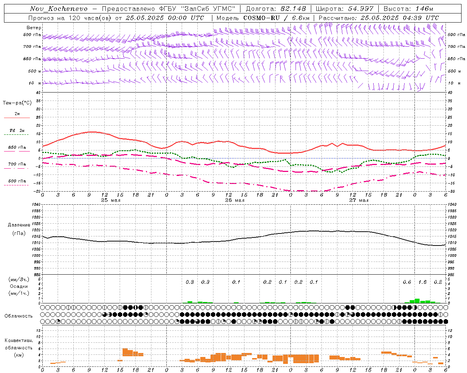Click the "(мм/1ч.)" hourly precipitation unit label

click(19, 293)
